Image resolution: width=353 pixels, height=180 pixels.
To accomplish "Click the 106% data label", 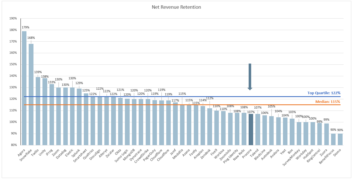I will [265, 112].
